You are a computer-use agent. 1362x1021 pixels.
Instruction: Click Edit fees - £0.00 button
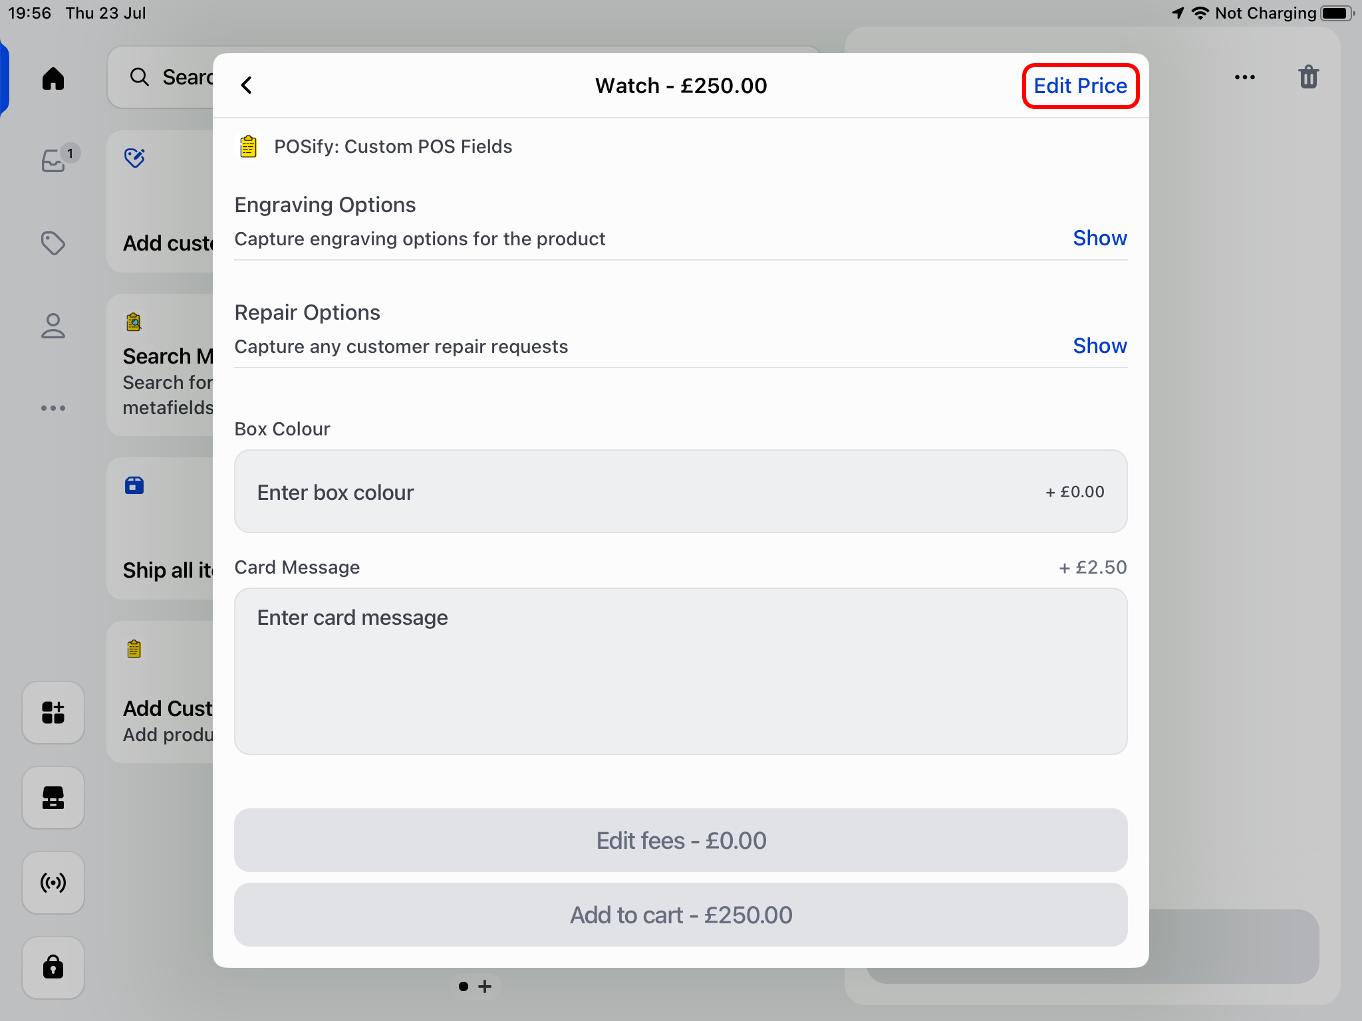tap(681, 840)
